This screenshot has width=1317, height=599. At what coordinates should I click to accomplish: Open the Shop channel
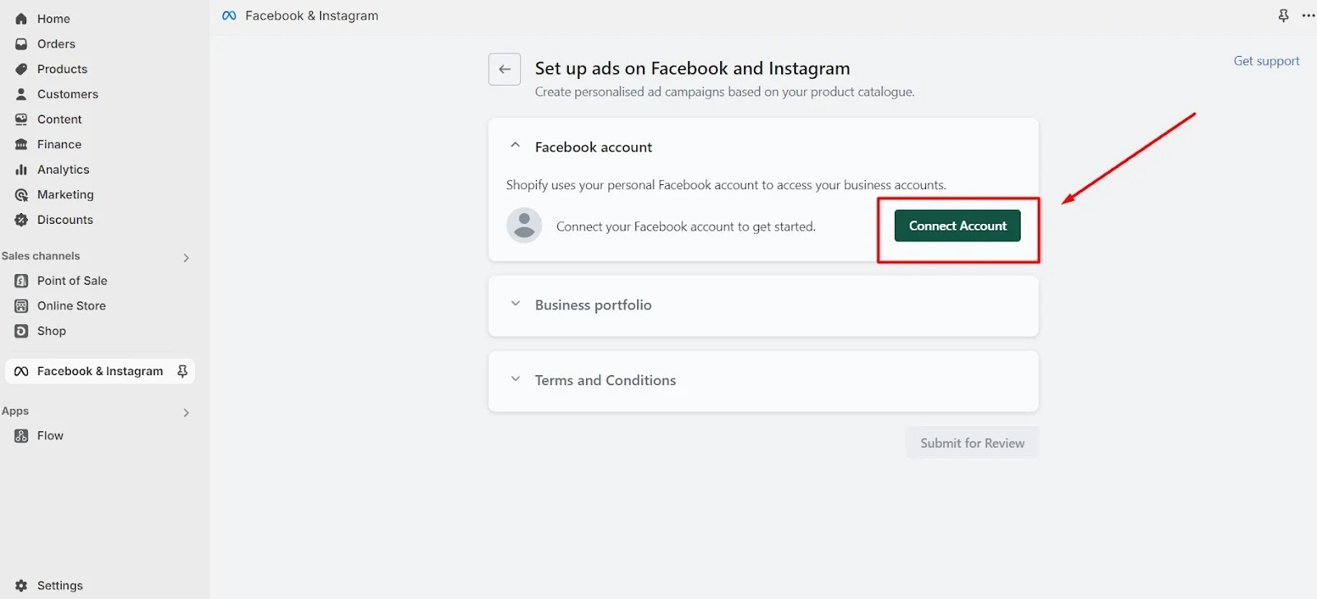click(x=51, y=331)
